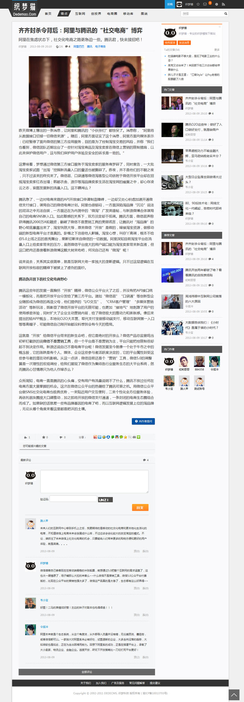Click the 全部评论 bar button
The height and width of the screenshot is (702, 244).
(87, 672)
